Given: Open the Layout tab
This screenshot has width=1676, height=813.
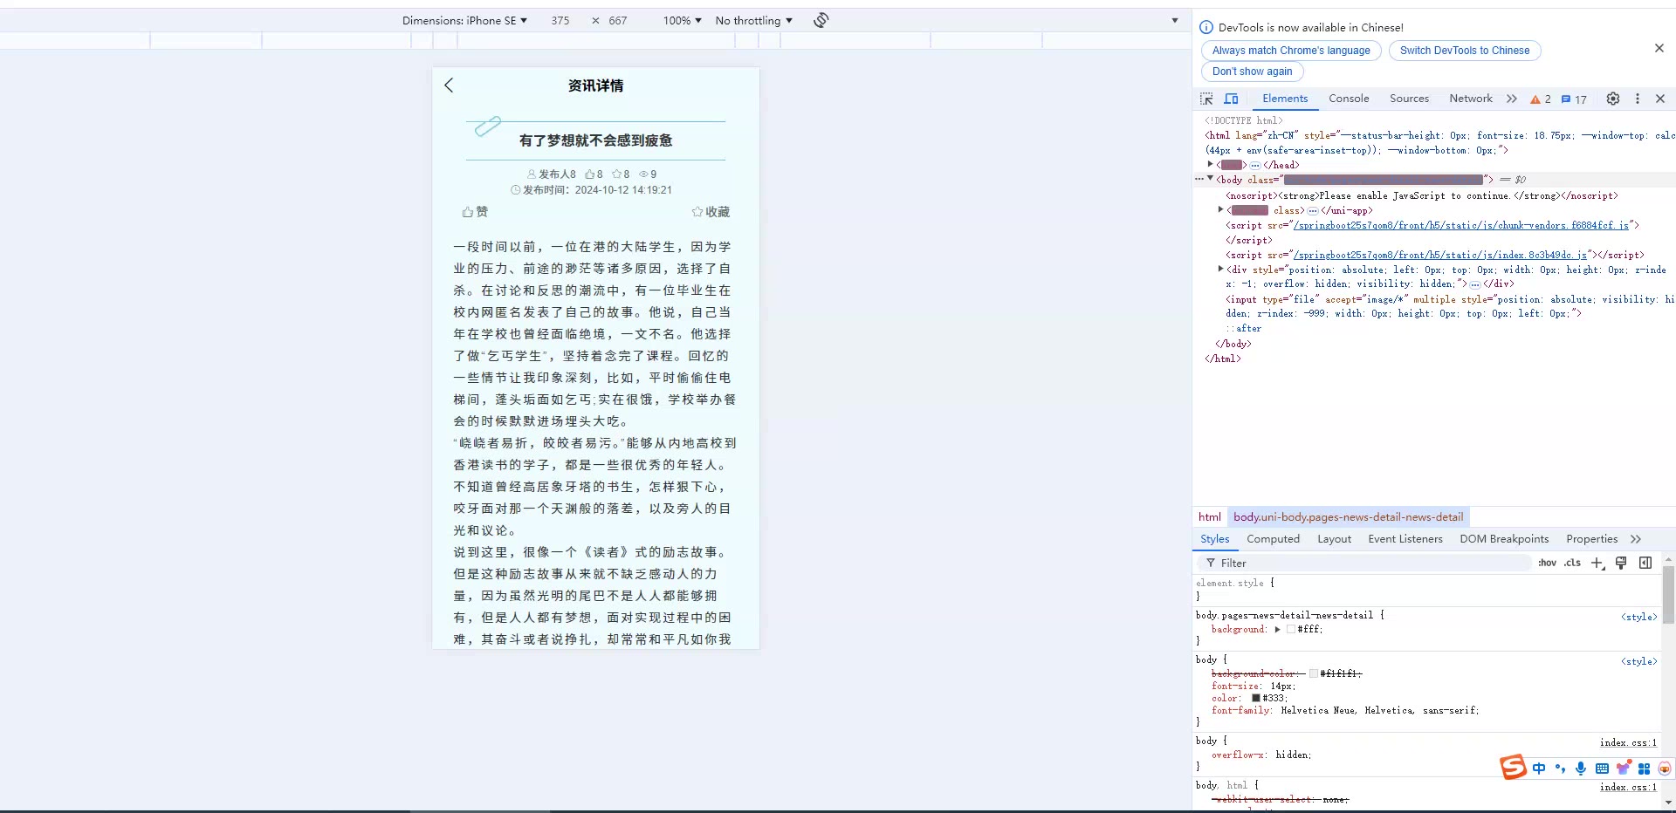Looking at the screenshot, I should click(1334, 539).
